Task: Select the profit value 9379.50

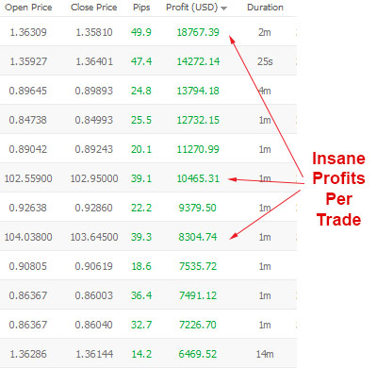Action: 198,208
